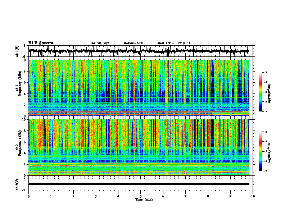Click the "start UT = 12:0 :1" text
Image resolution: width=285 pixels, height=220 pixels.
[x=174, y=43]
